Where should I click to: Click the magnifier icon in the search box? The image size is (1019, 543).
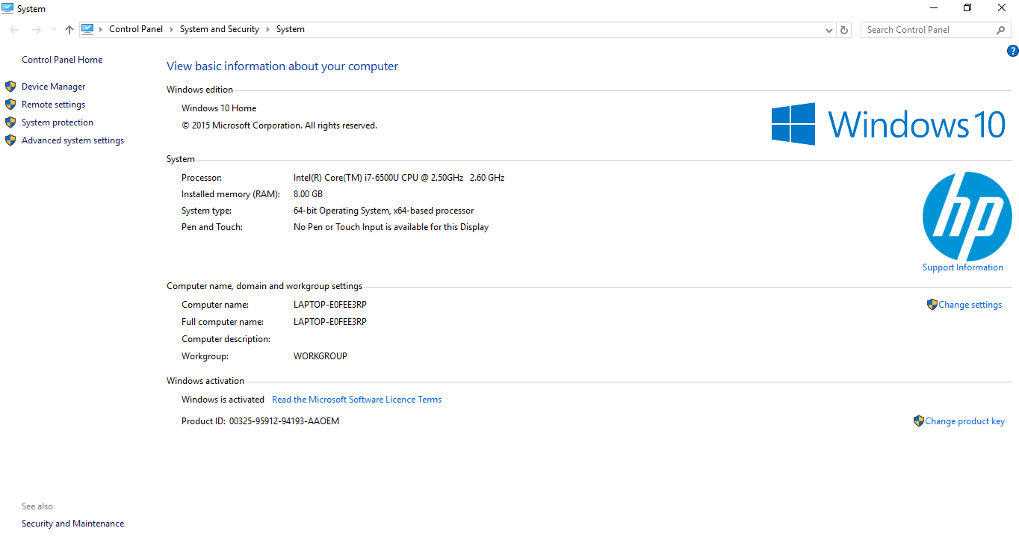[x=1001, y=30]
